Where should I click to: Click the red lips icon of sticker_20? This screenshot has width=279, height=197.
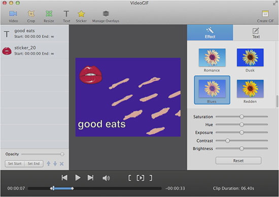coord(7,51)
